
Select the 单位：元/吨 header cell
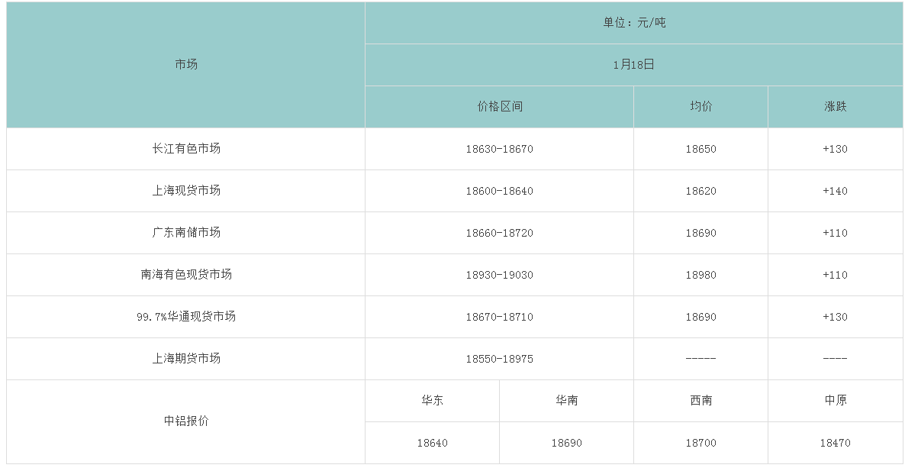634,23
